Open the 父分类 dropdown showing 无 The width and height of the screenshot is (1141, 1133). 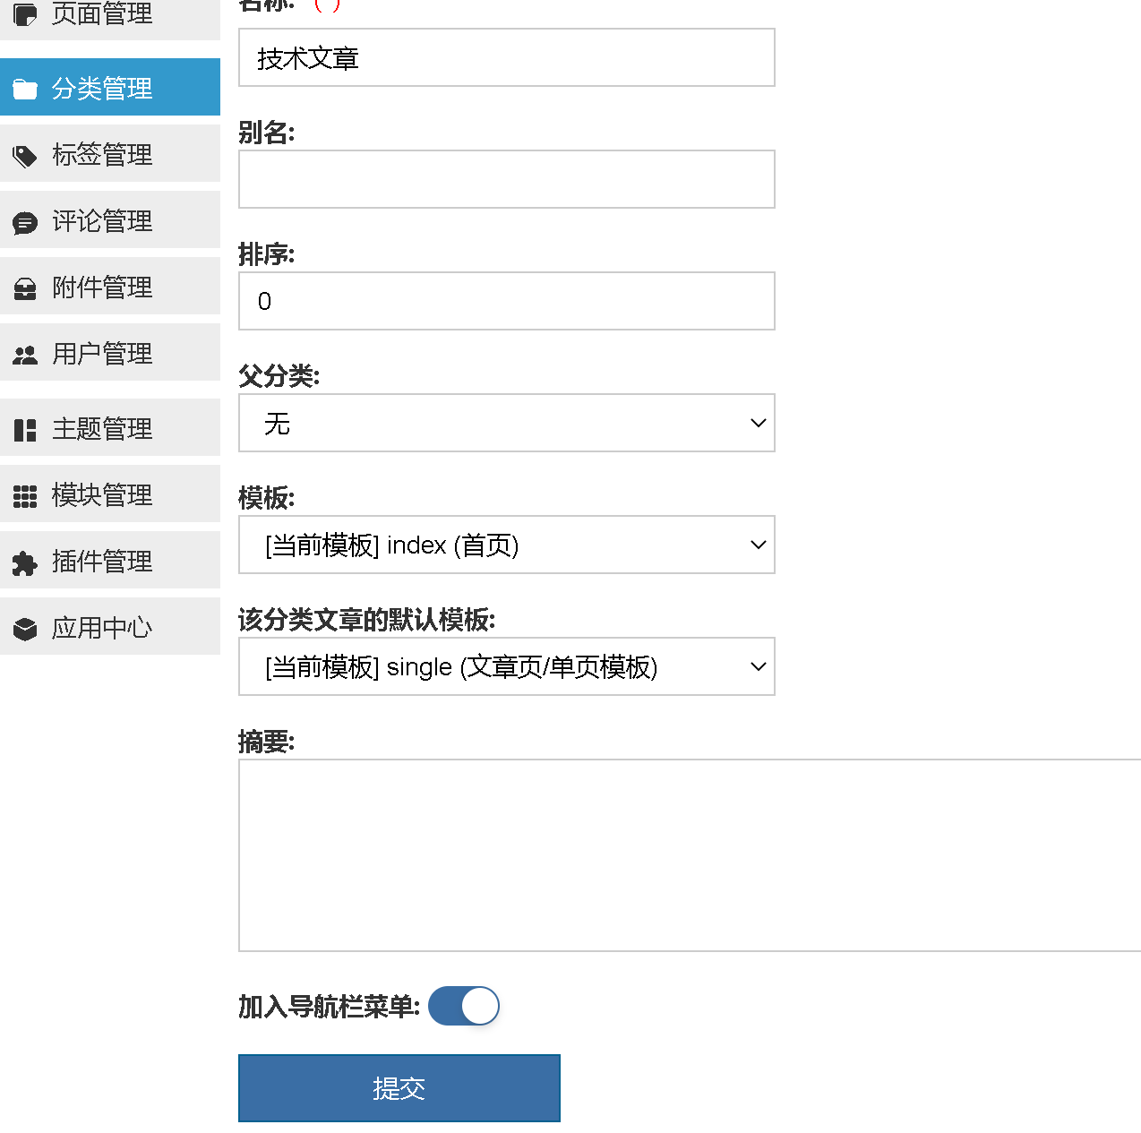click(x=507, y=423)
